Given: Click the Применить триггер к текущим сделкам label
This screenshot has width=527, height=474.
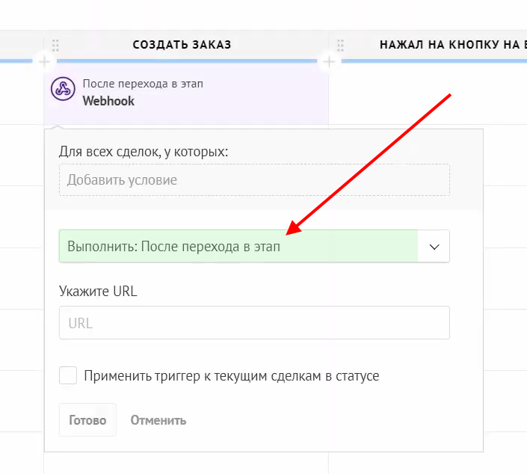Looking at the screenshot, I should click(231, 376).
